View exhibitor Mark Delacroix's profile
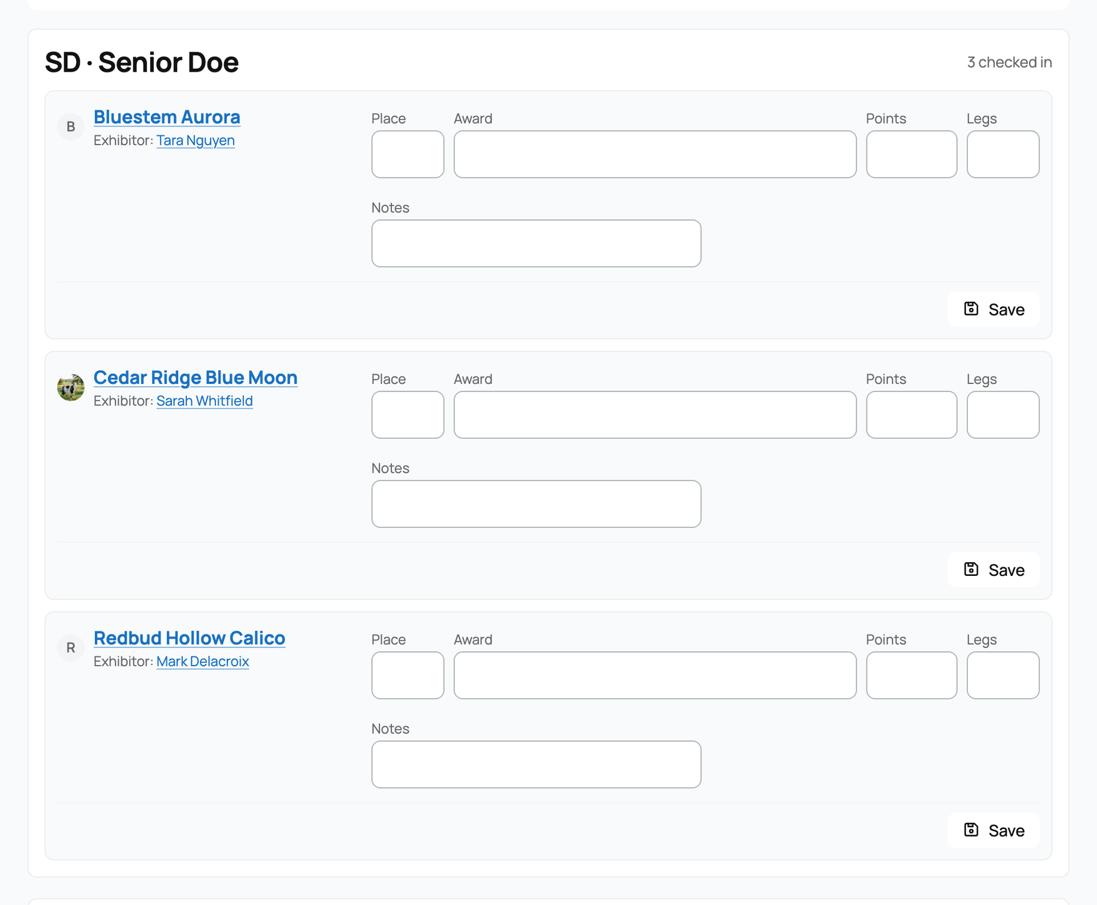Viewport: 1097px width, 905px height. pyautogui.click(x=203, y=661)
